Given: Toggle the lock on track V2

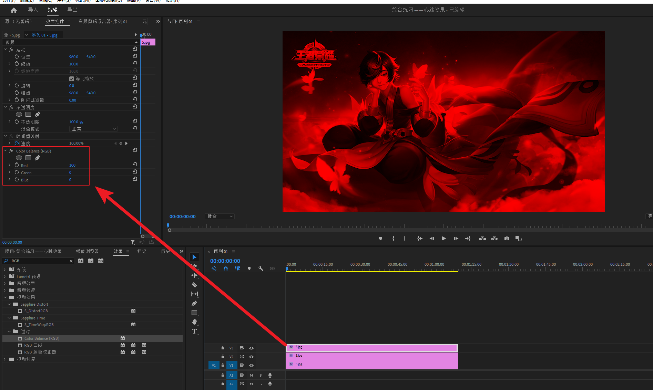Looking at the screenshot, I should 223,356.
